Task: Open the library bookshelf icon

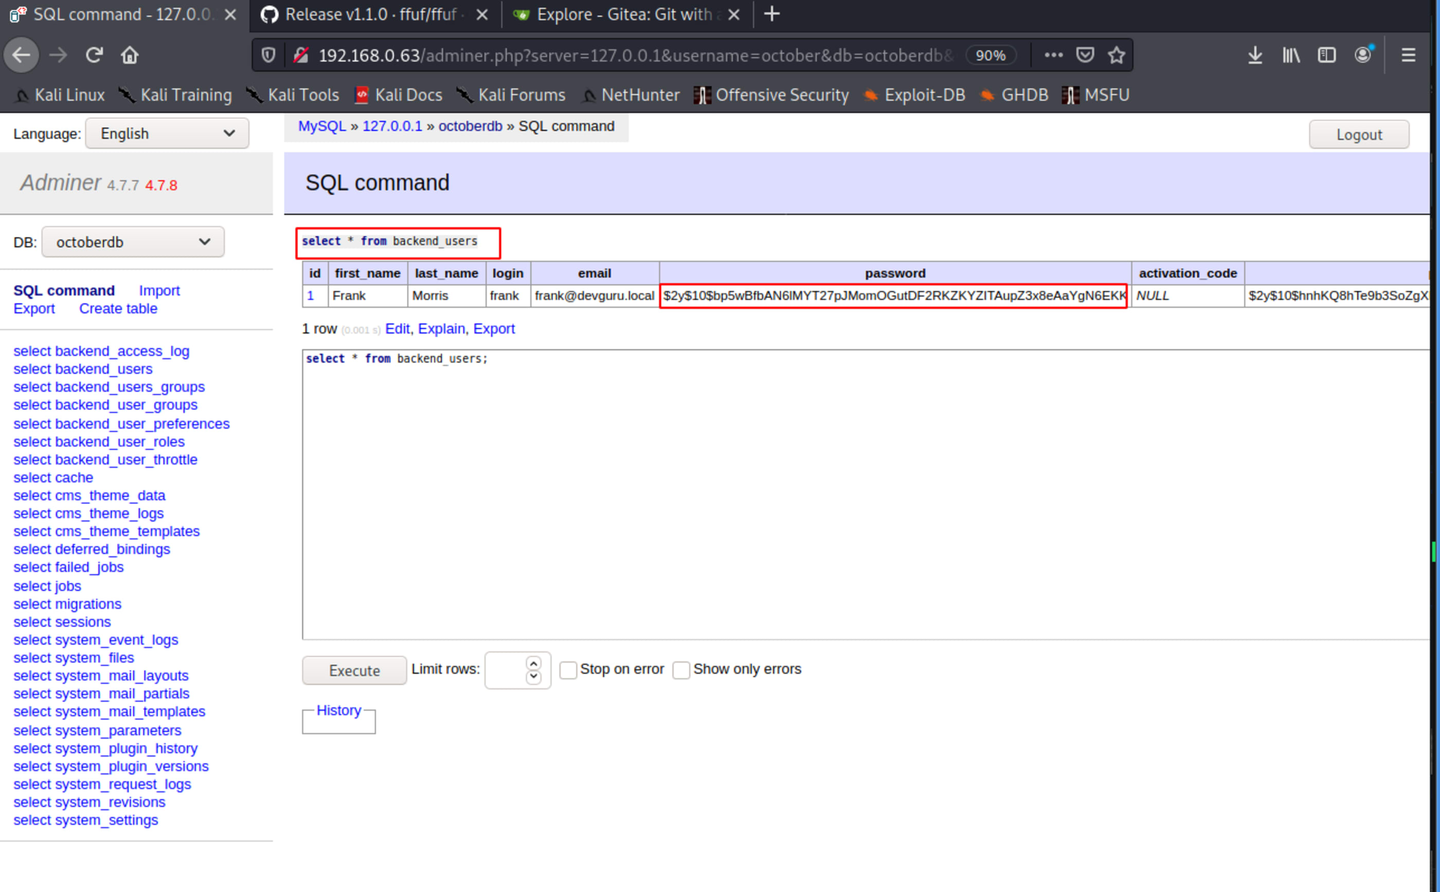Action: click(x=1291, y=55)
